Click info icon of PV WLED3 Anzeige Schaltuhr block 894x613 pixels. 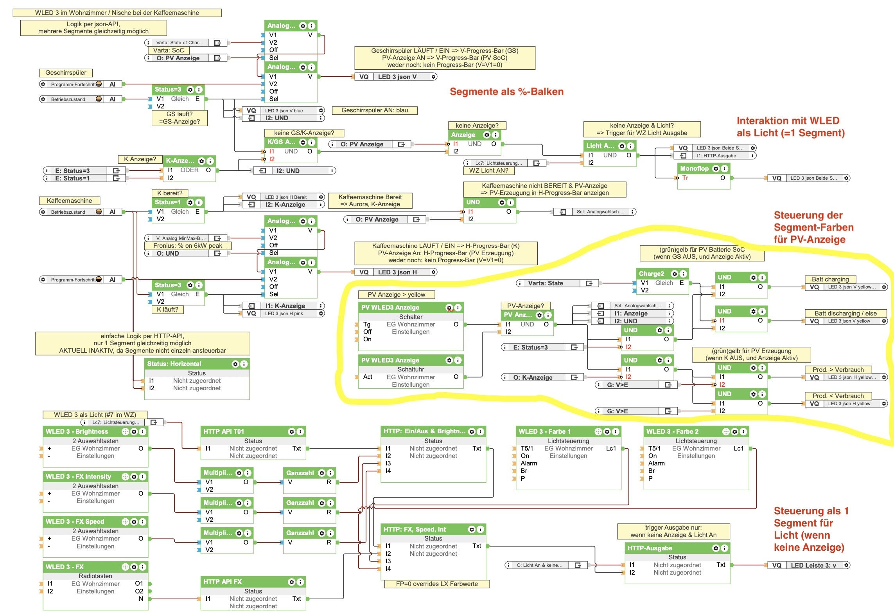[x=458, y=361]
